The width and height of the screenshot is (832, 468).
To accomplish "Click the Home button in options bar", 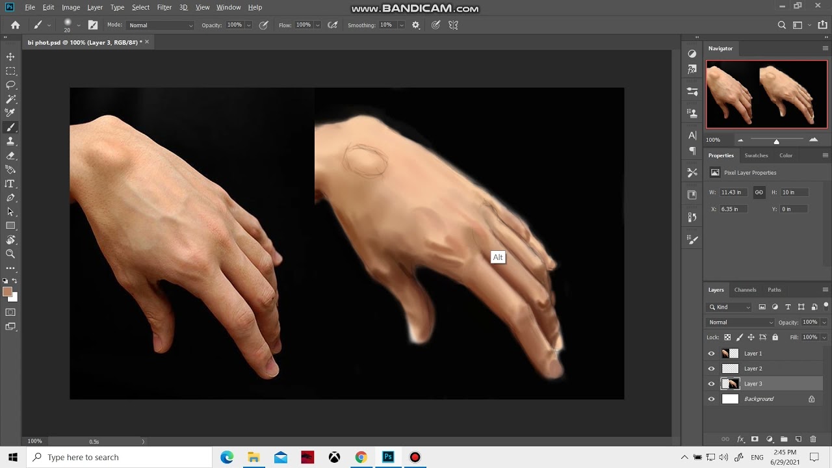I will click(15, 25).
